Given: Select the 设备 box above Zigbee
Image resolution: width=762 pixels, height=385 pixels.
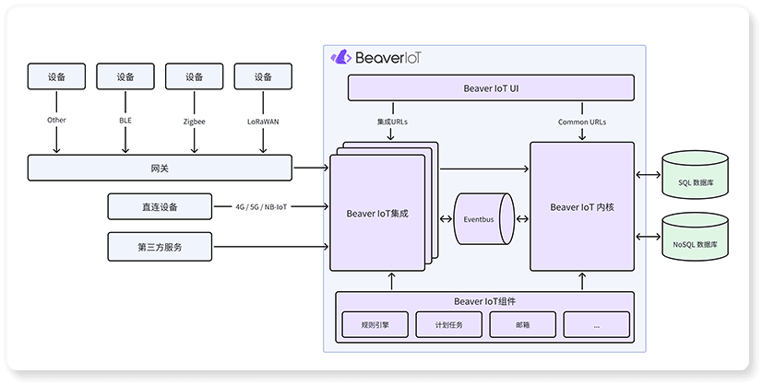Looking at the screenshot, I should click(x=194, y=76).
